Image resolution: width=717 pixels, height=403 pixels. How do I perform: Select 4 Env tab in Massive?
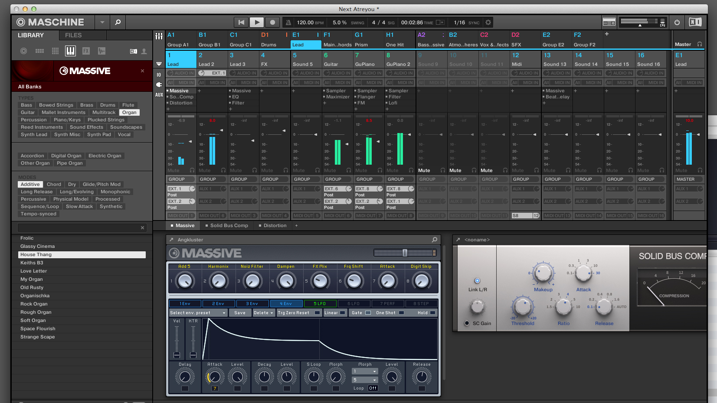(286, 303)
